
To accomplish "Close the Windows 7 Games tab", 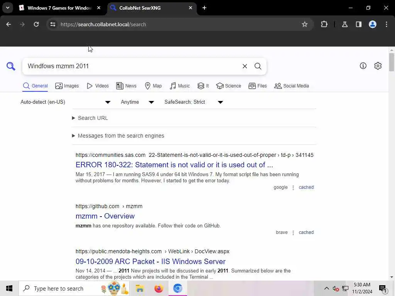I will [99, 8].
